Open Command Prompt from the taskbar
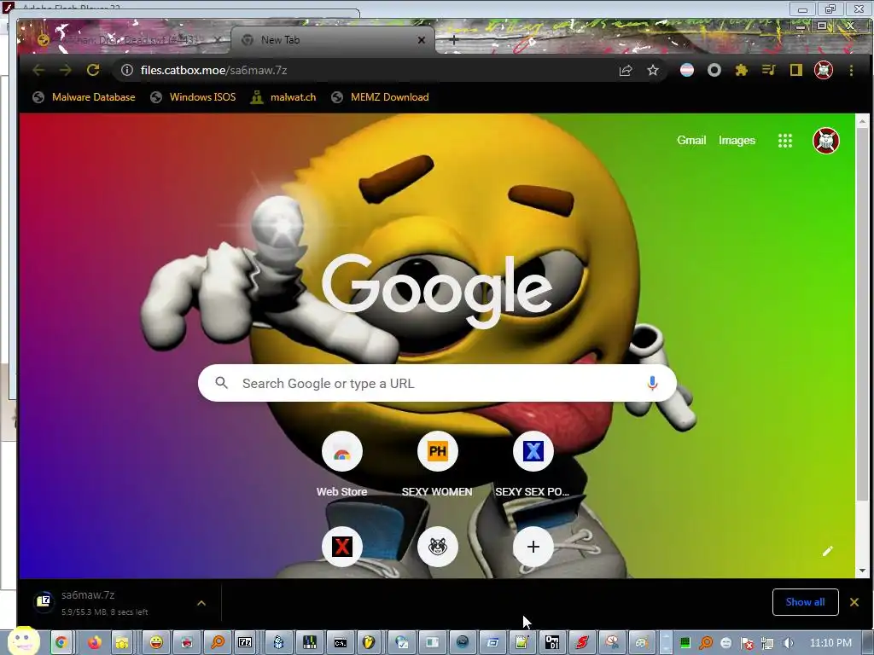Viewport: 874px width, 655px height. click(340, 643)
